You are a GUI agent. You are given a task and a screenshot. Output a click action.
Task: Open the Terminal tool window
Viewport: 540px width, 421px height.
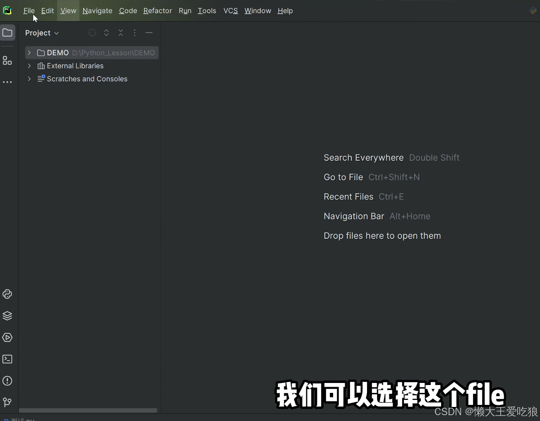pos(7,359)
